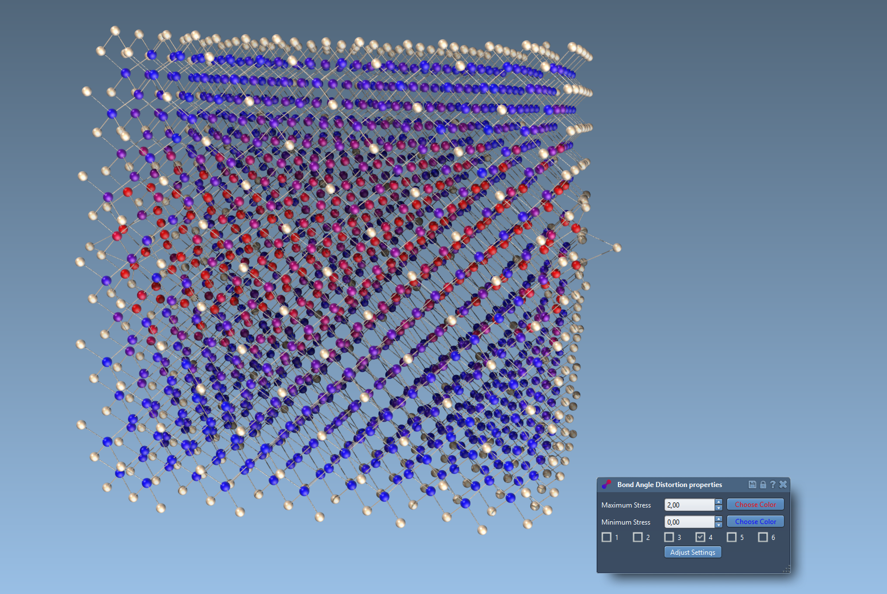Screen dimensions: 887x594
Task: Click the Minimum Stress value field
Action: click(689, 522)
